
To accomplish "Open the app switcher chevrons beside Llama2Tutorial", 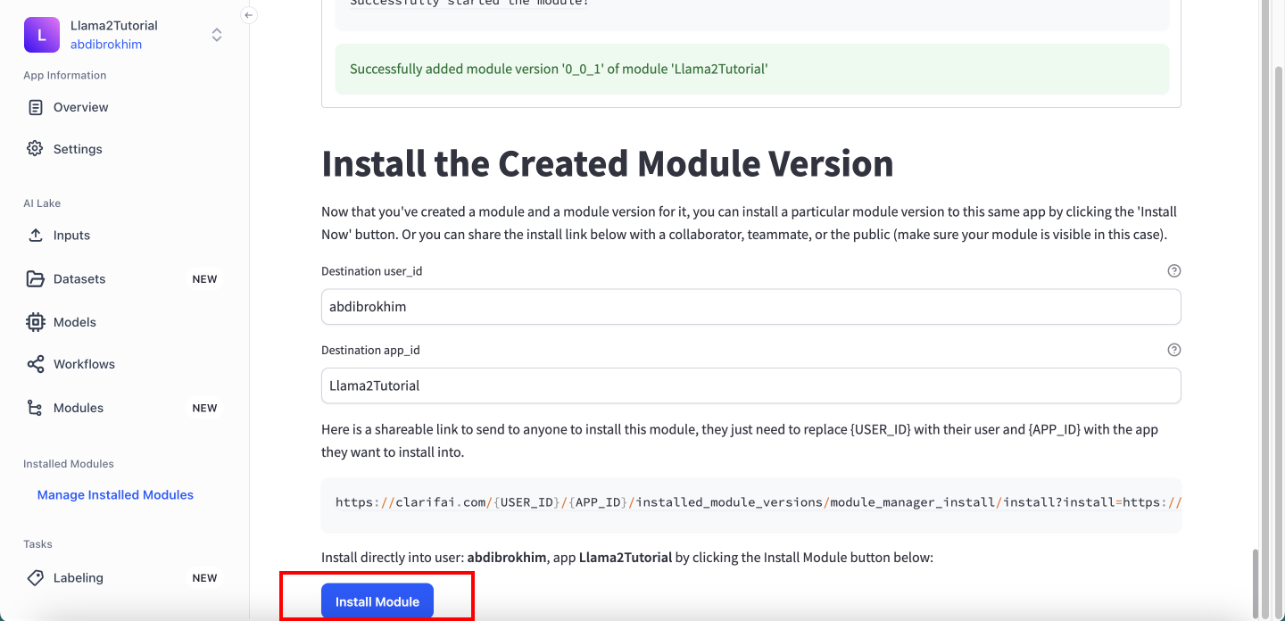I will (217, 35).
